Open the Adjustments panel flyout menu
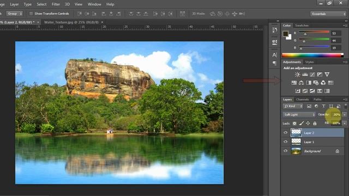This screenshot has height=196, width=349. (345, 62)
